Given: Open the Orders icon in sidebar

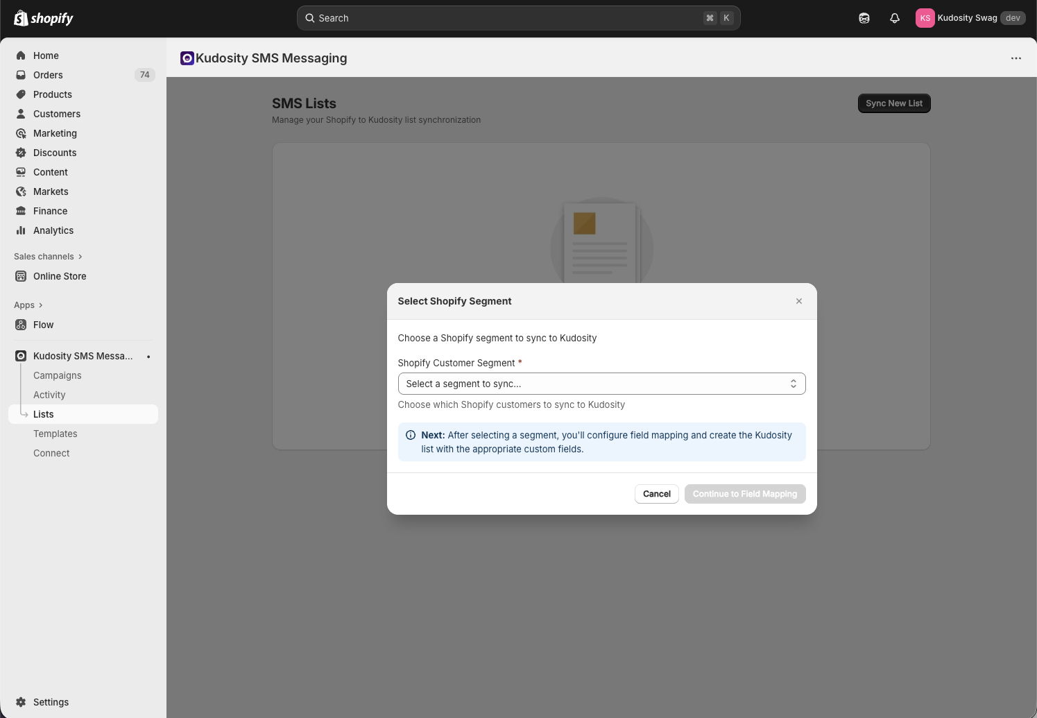Looking at the screenshot, I should [21, 75].
